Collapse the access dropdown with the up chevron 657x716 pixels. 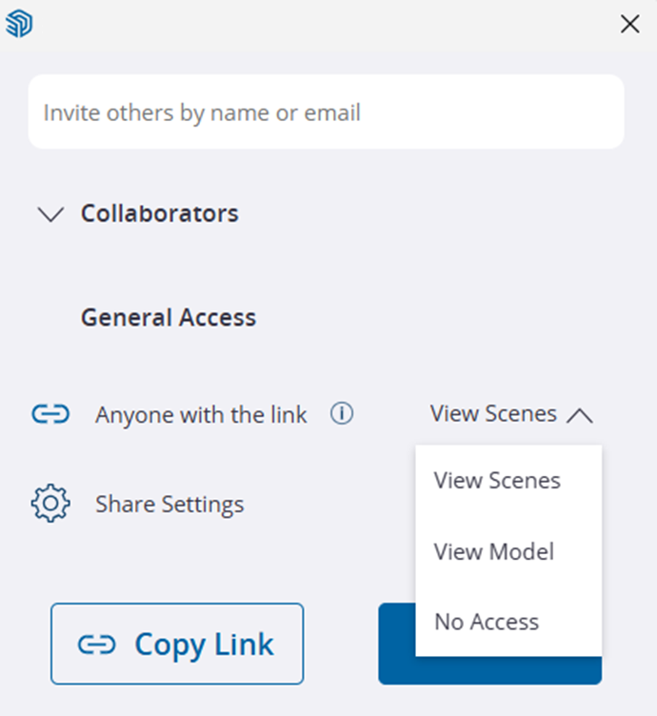[x=579, y=415]
